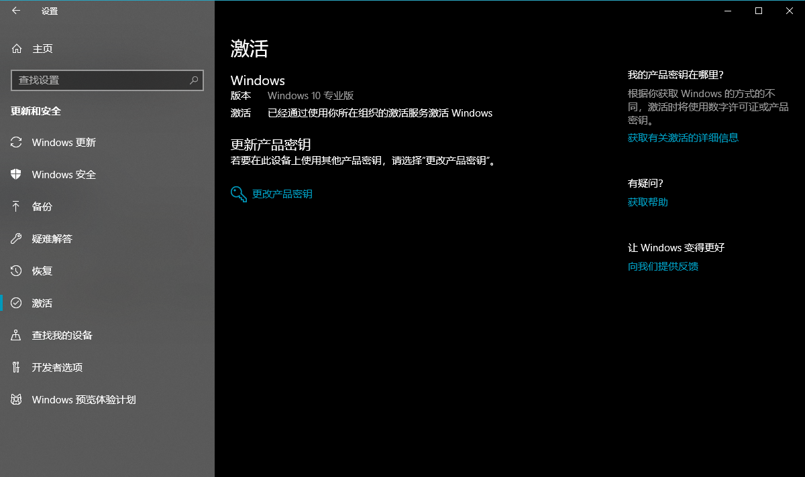Go to Windows 预览体验计划
This screenshot has width=805, height=477.
[x=107, y=400]
